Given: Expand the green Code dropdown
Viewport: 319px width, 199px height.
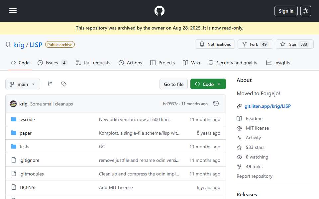Looking at the screenshot, I should [208, 84].
